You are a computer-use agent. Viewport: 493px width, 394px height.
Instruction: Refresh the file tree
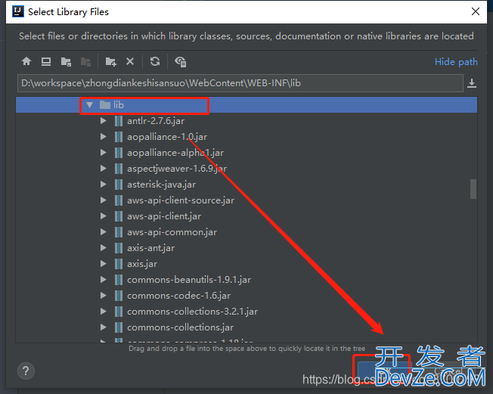click(155, 61)
